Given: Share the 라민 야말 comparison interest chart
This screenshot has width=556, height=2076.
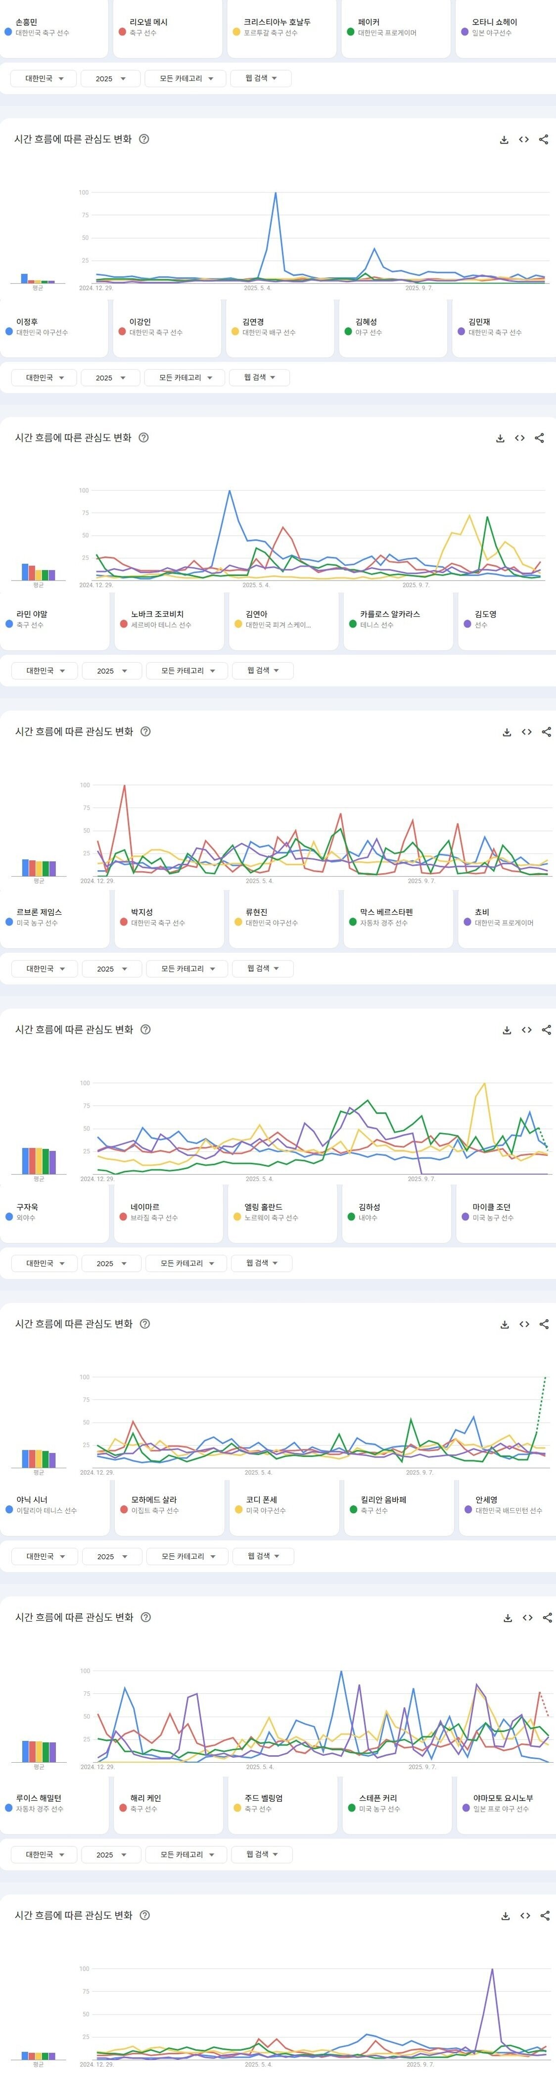Looking at the screenshot, I should click(547, 732).
